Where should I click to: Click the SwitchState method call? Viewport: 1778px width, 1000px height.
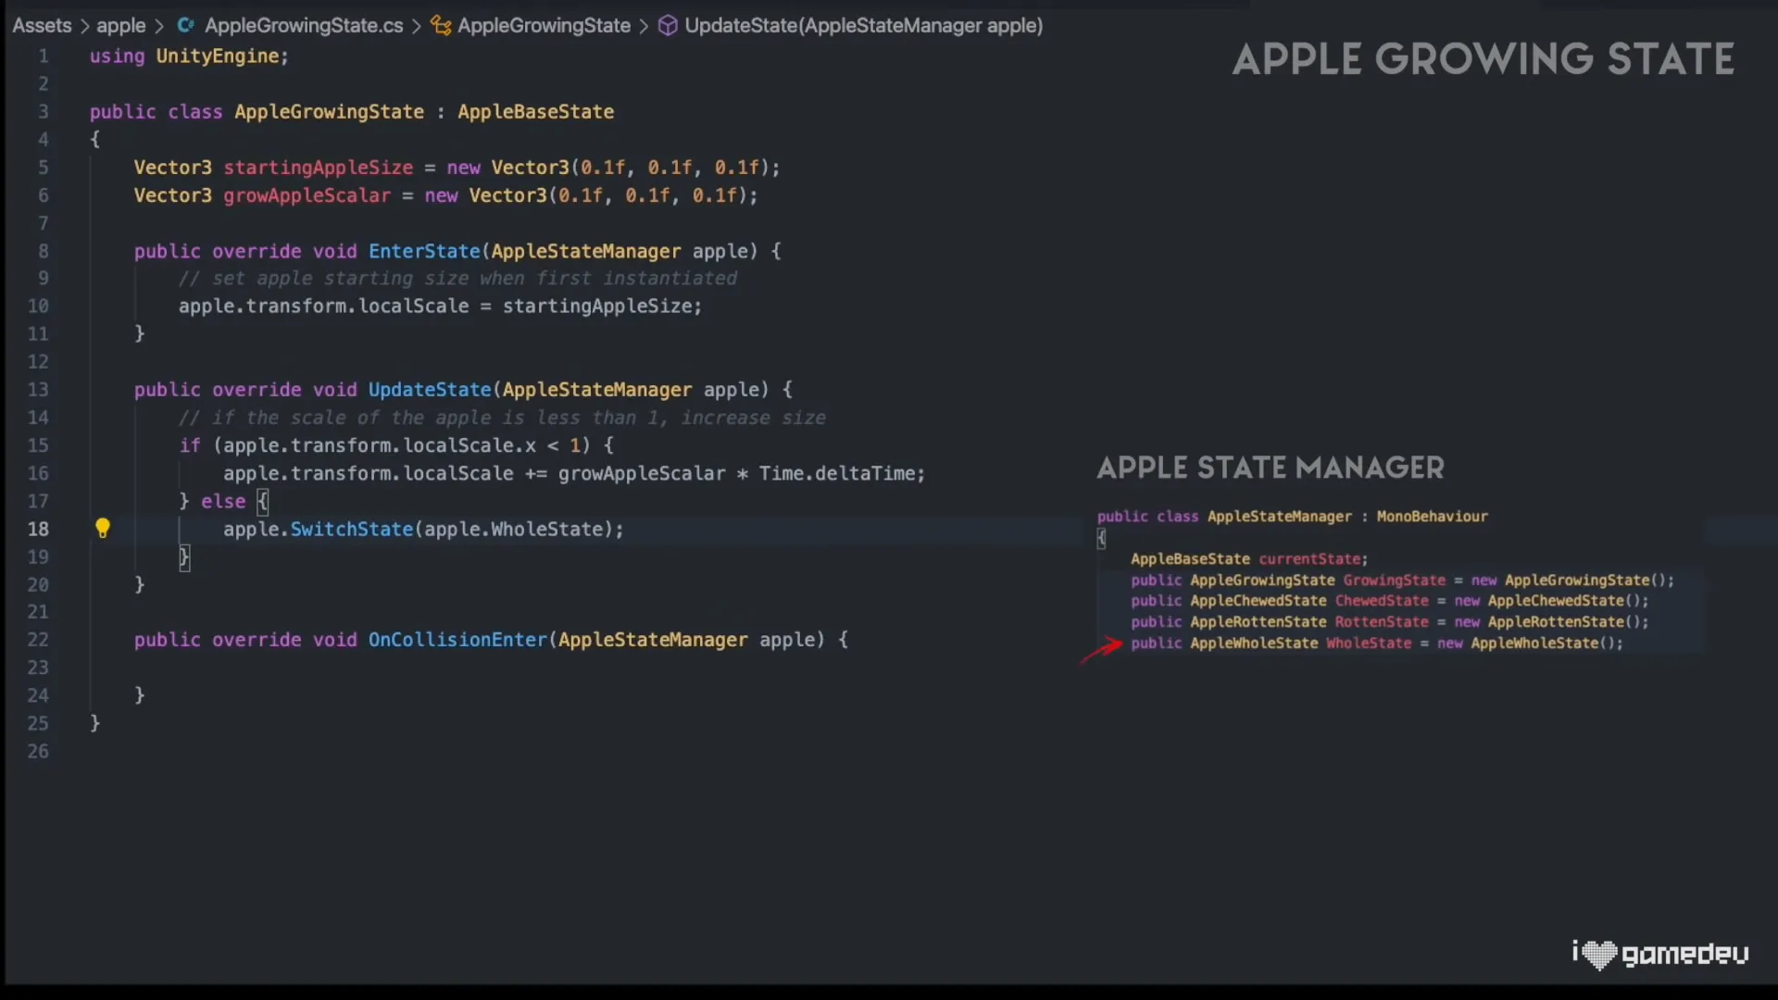351,529
